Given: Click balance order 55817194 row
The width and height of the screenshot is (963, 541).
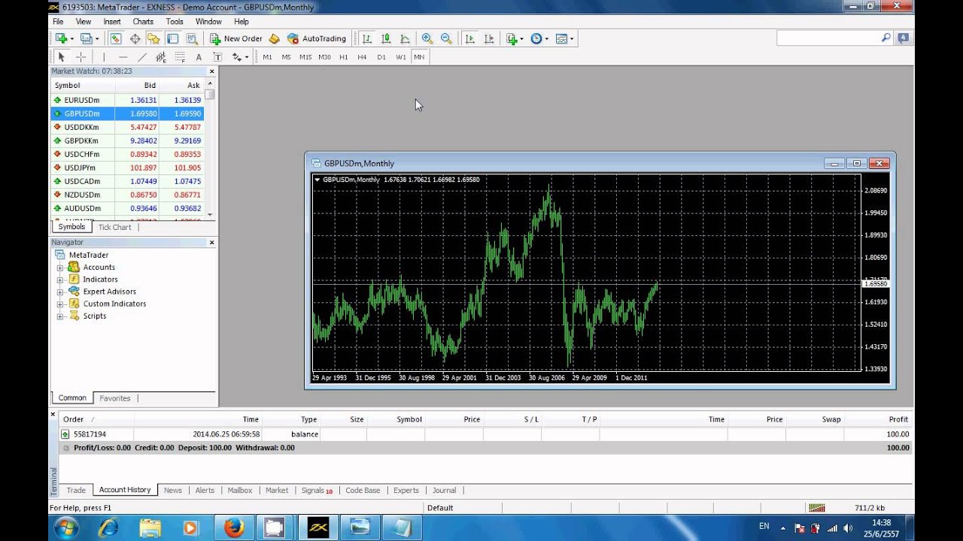Looking at the screenshot, I should [x=485, y=434].
